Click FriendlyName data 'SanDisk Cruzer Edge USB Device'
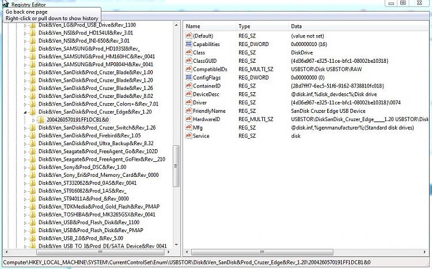 click(328, 111)
